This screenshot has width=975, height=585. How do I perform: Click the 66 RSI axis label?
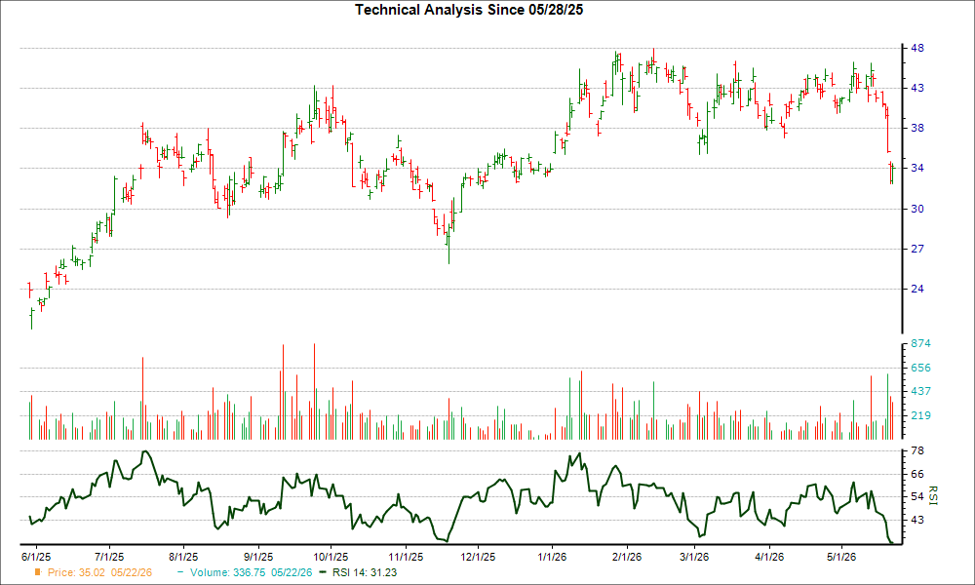tap(917, 475)
